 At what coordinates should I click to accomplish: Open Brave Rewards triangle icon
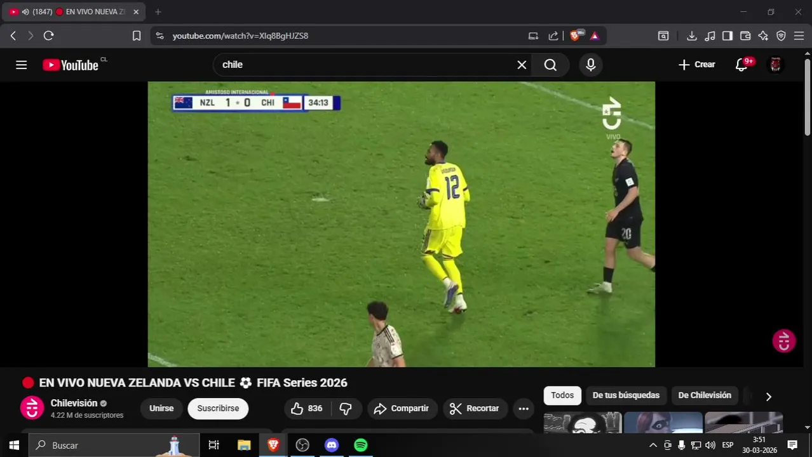595,36
